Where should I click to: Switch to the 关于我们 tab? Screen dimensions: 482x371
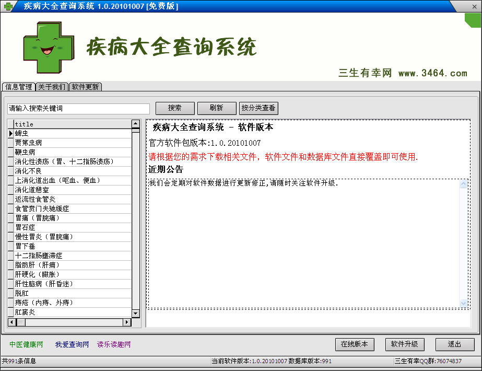[x=52, y=87]
